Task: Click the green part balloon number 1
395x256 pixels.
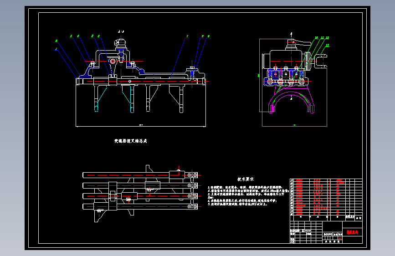Action: pos(56,49)
